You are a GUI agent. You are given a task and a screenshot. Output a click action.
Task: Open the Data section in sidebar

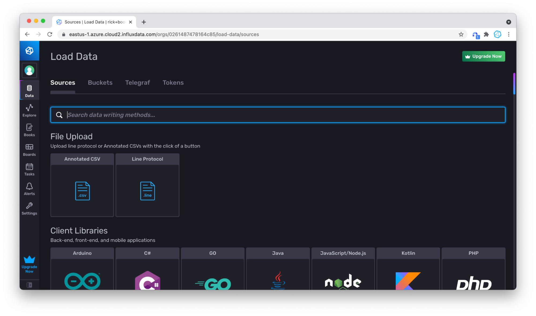(x=29, y=90)
